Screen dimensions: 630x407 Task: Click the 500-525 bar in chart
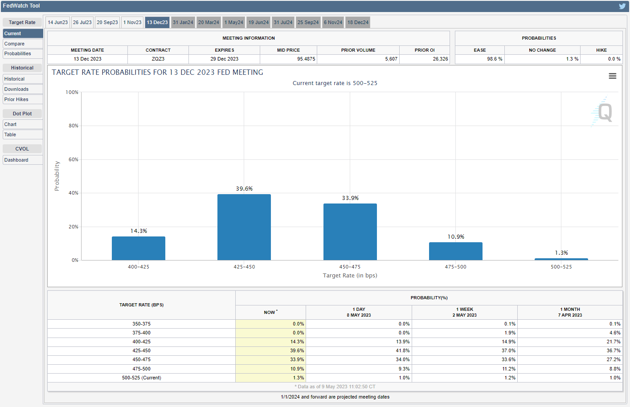pos(561,259)
